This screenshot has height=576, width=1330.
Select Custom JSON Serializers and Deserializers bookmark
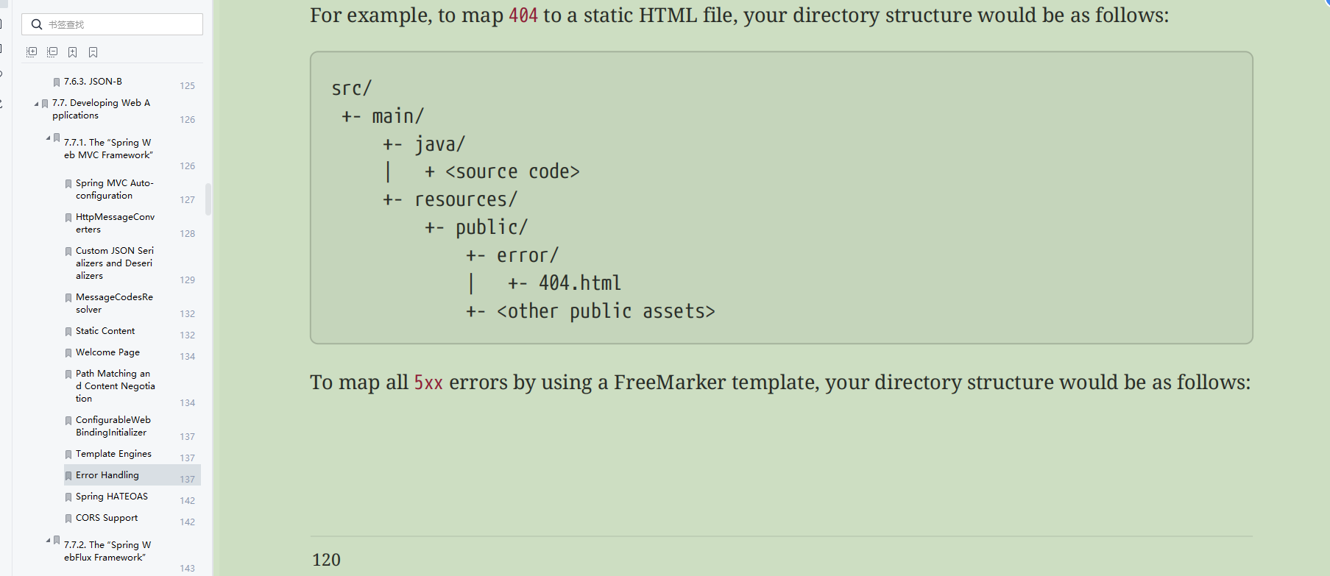click(115, 263)
